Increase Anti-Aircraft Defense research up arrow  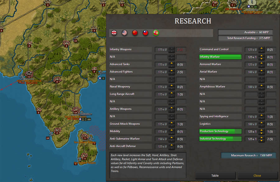click(x=172, y=145)
